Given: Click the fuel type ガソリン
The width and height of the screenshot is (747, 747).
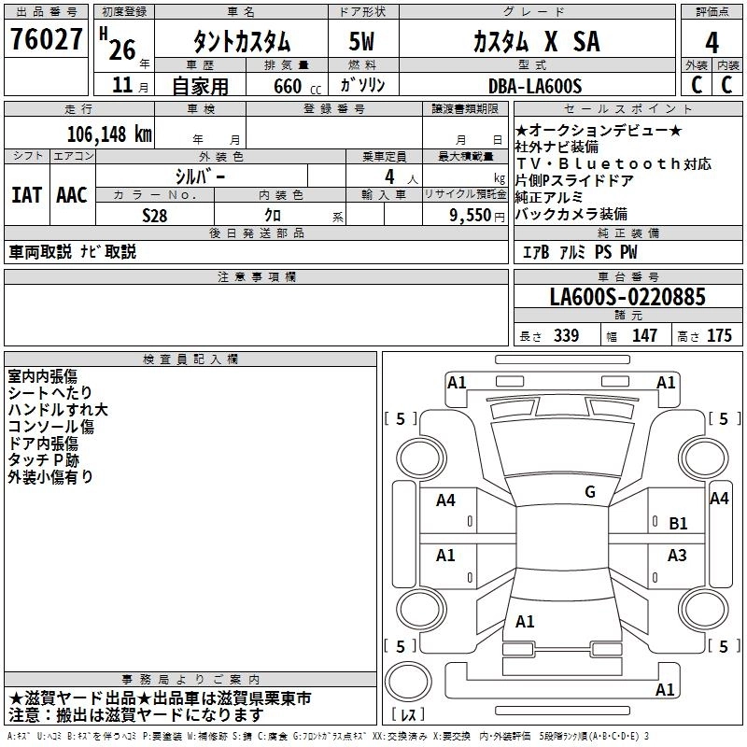Looking at the screenshot, I should 362,85.
